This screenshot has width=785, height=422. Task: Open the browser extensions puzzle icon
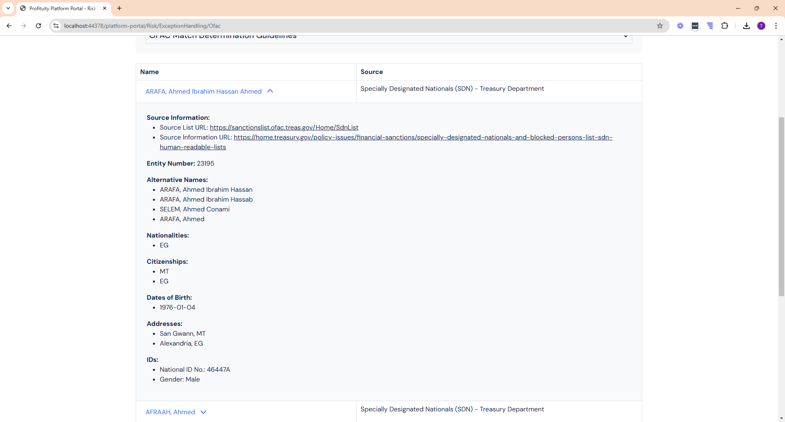(x=724, y=26)
